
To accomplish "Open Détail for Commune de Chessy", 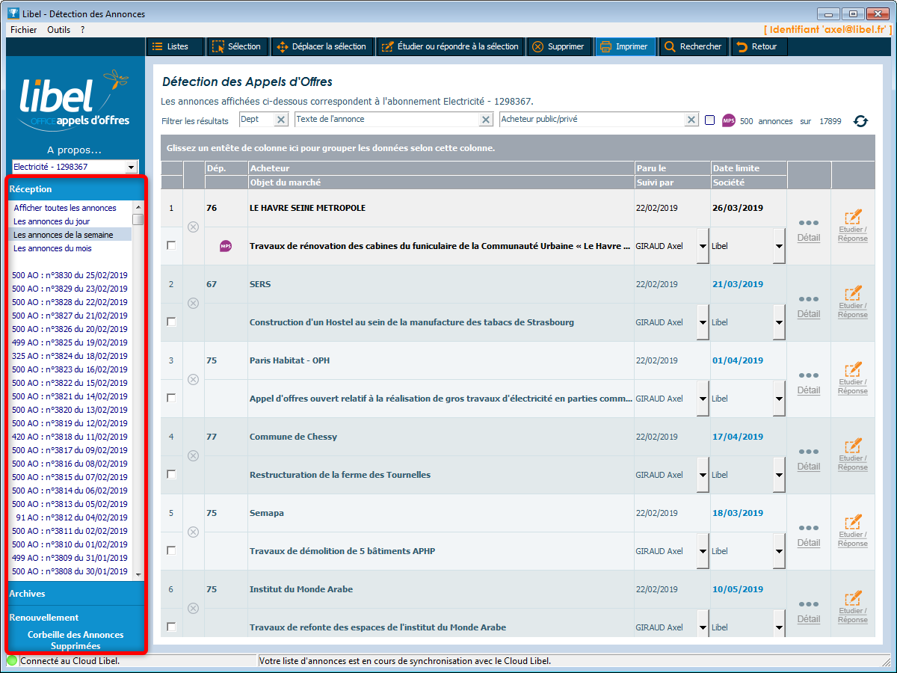I will [x=809, y=459].
